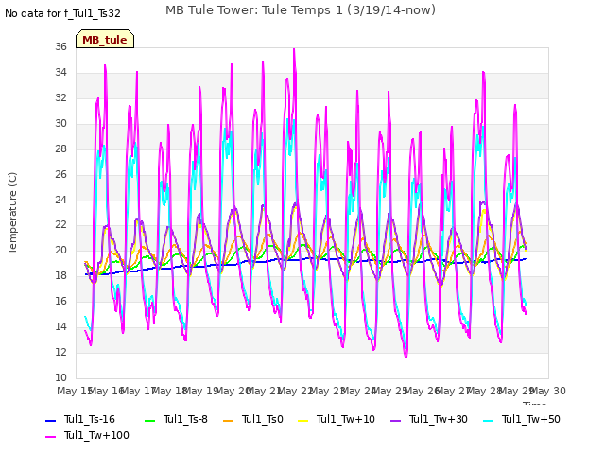Click the yellow Tul1_Tw+10 legend swatch
The image size is (605, 454).
(x=303, y=420)
